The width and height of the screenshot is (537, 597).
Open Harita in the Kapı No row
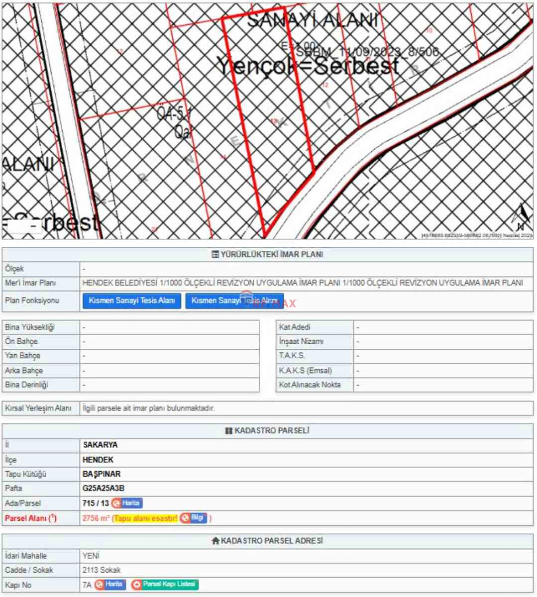coord(110,585)
